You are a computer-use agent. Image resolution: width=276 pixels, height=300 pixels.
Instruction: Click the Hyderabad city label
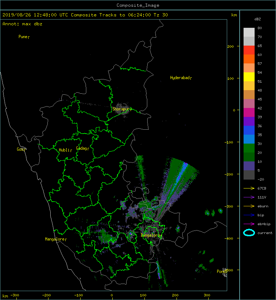click(180, 78)
